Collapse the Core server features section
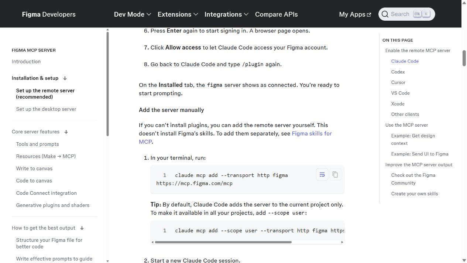 [66, 132]
